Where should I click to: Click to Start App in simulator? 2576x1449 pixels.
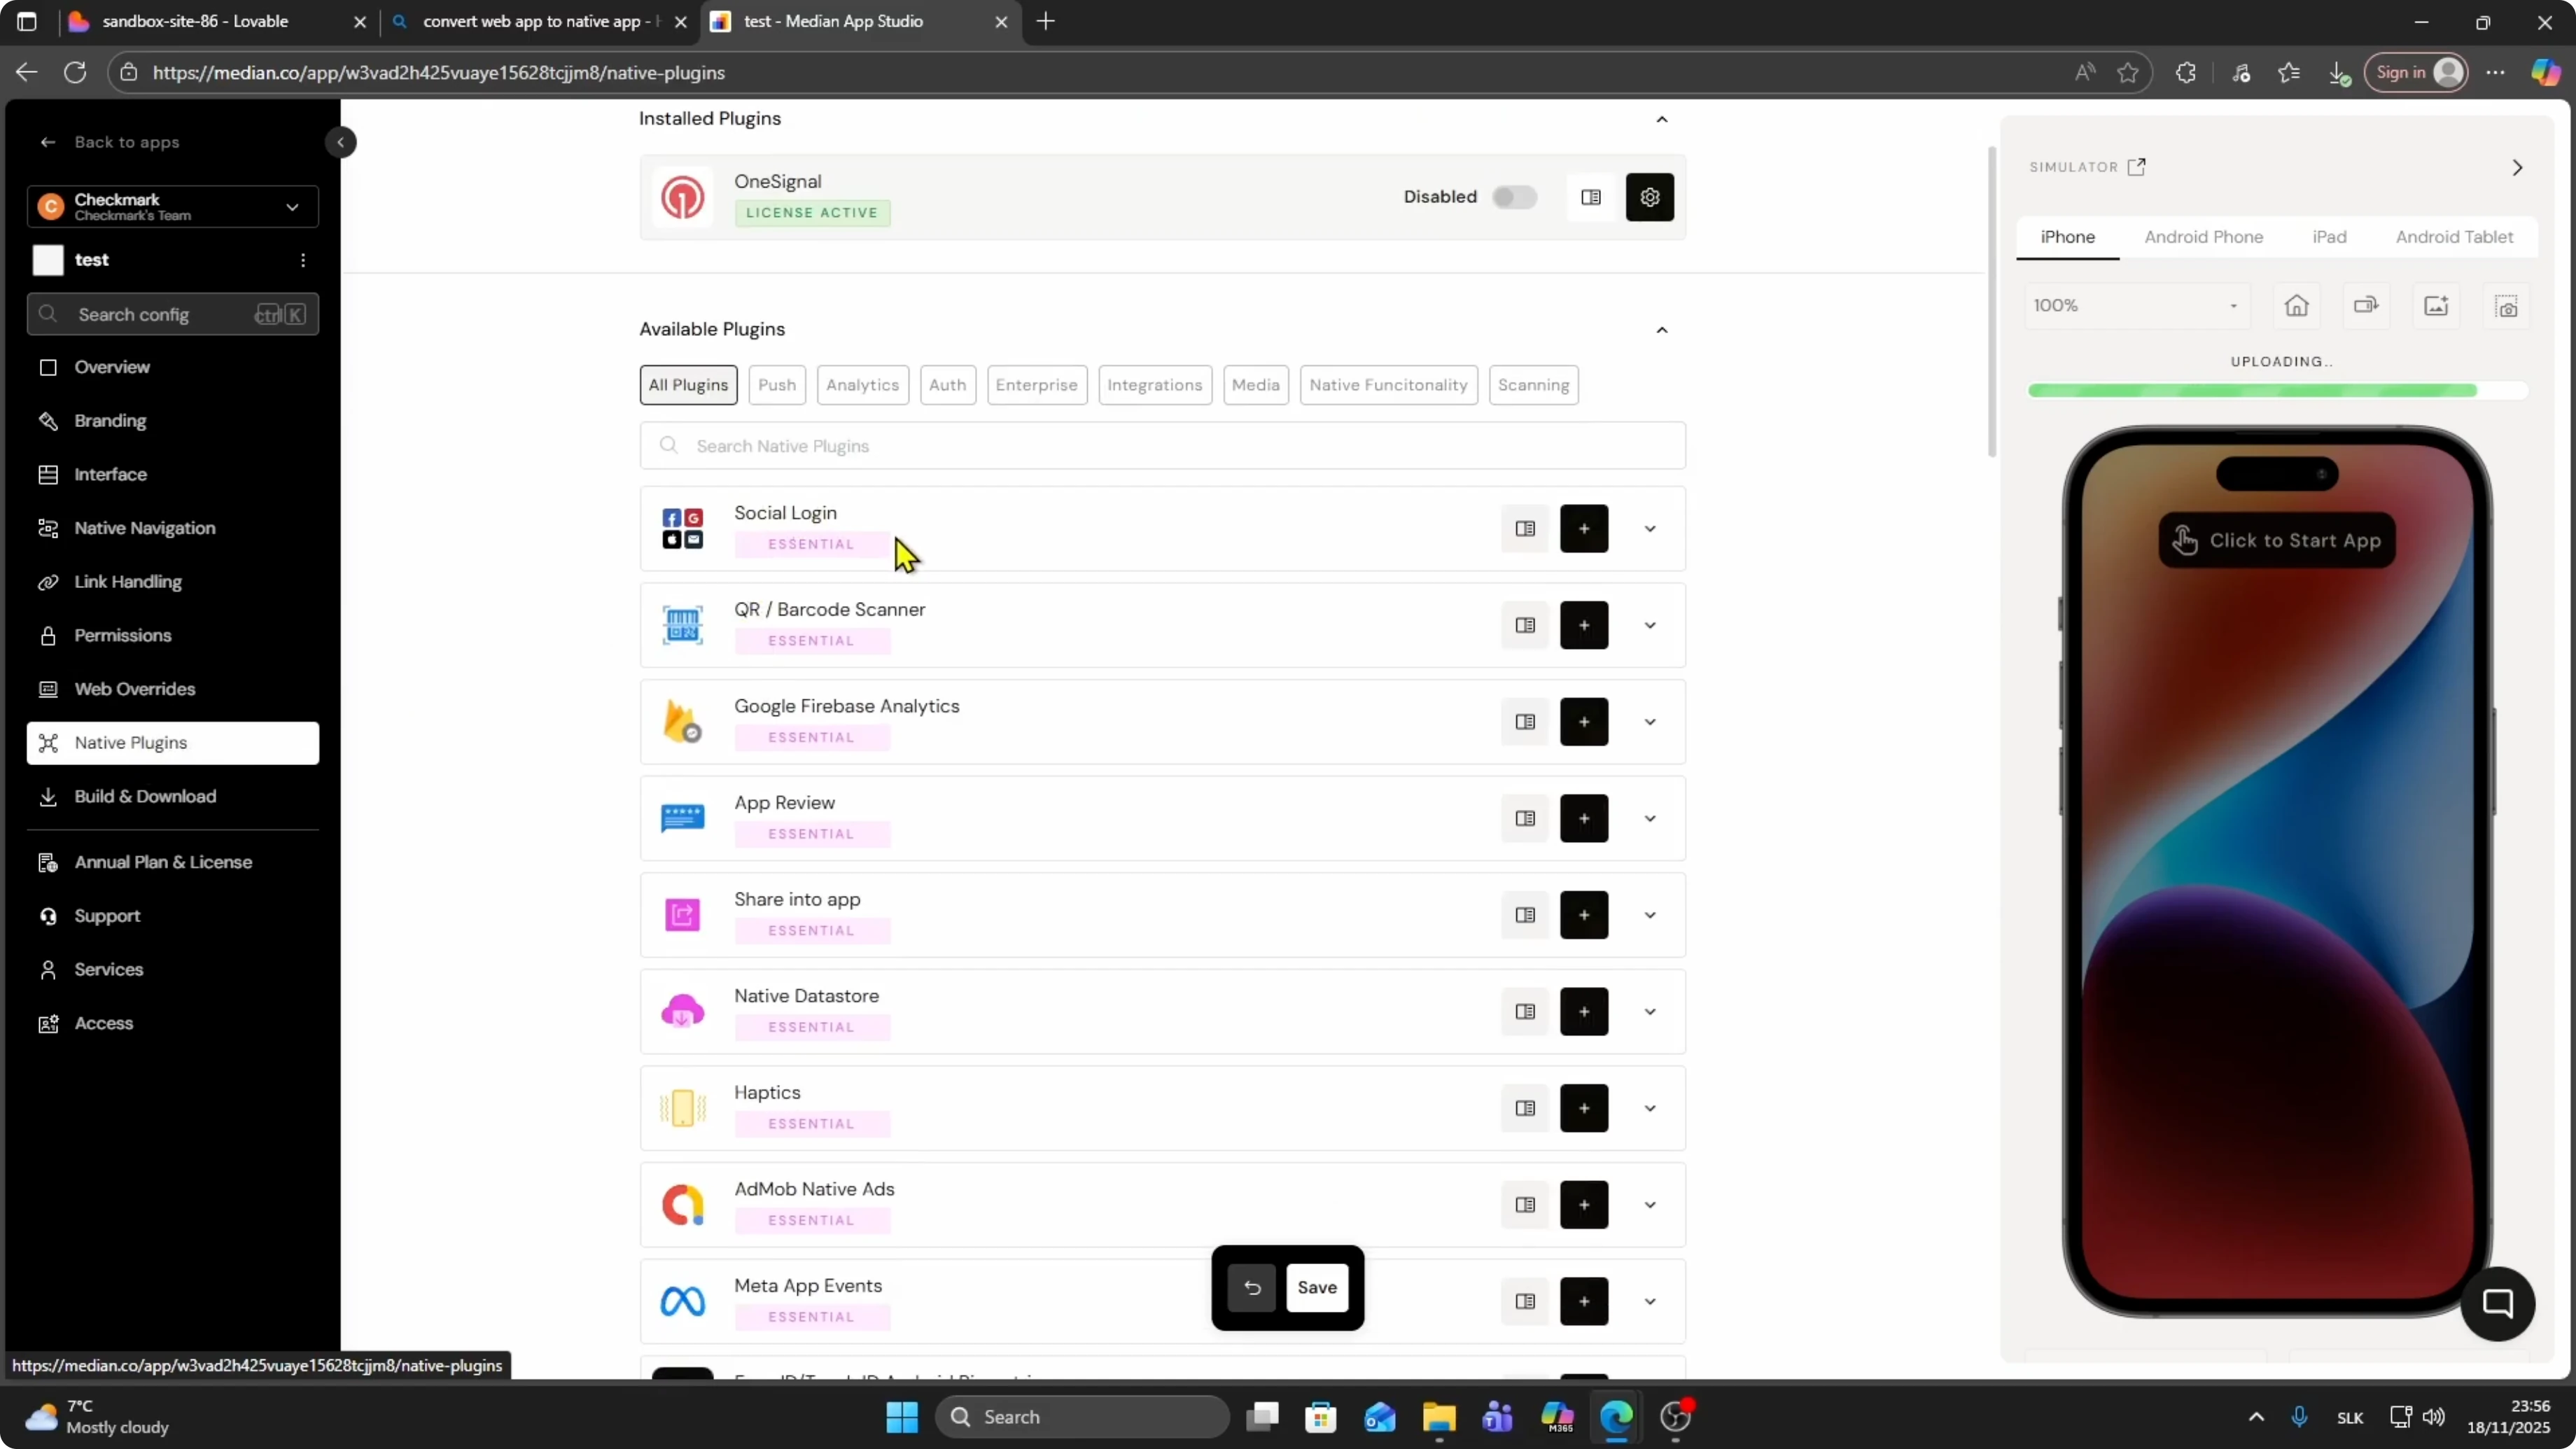tap(2276, 541)
